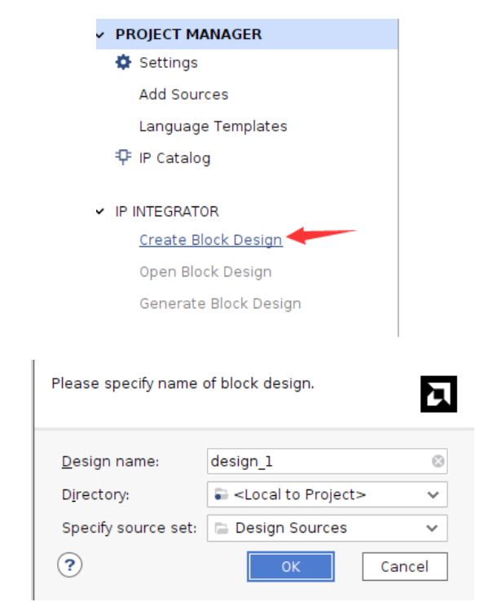
Task: Select Generate Block Design entry
Action: [220, 303]
